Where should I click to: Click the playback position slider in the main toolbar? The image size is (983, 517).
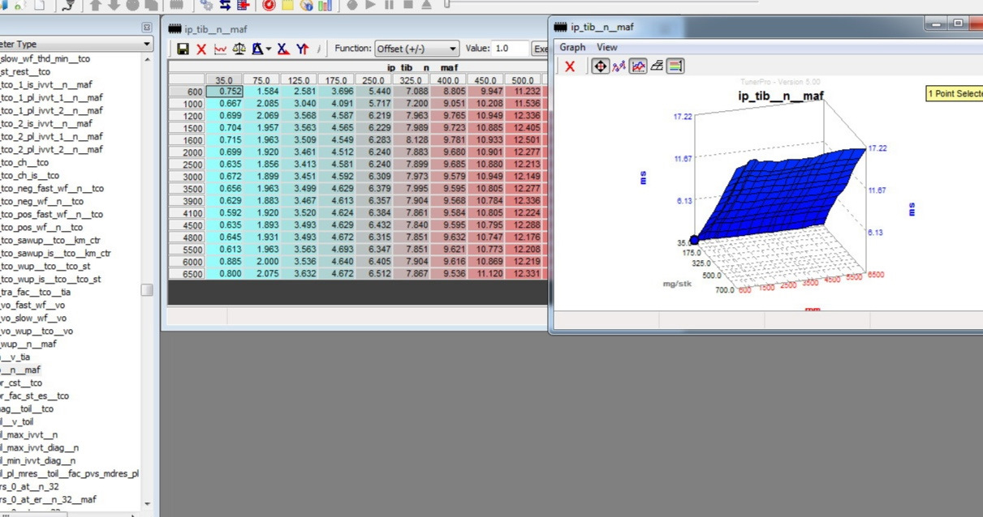point(447,4)
